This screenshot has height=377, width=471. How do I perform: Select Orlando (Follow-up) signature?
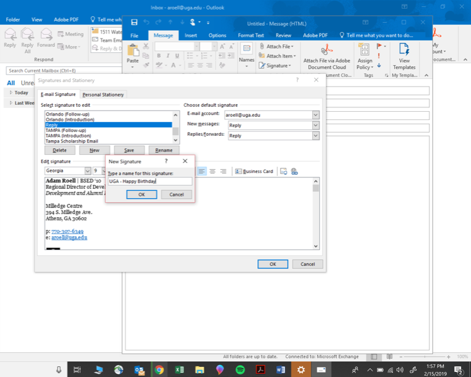pos(67,114)
